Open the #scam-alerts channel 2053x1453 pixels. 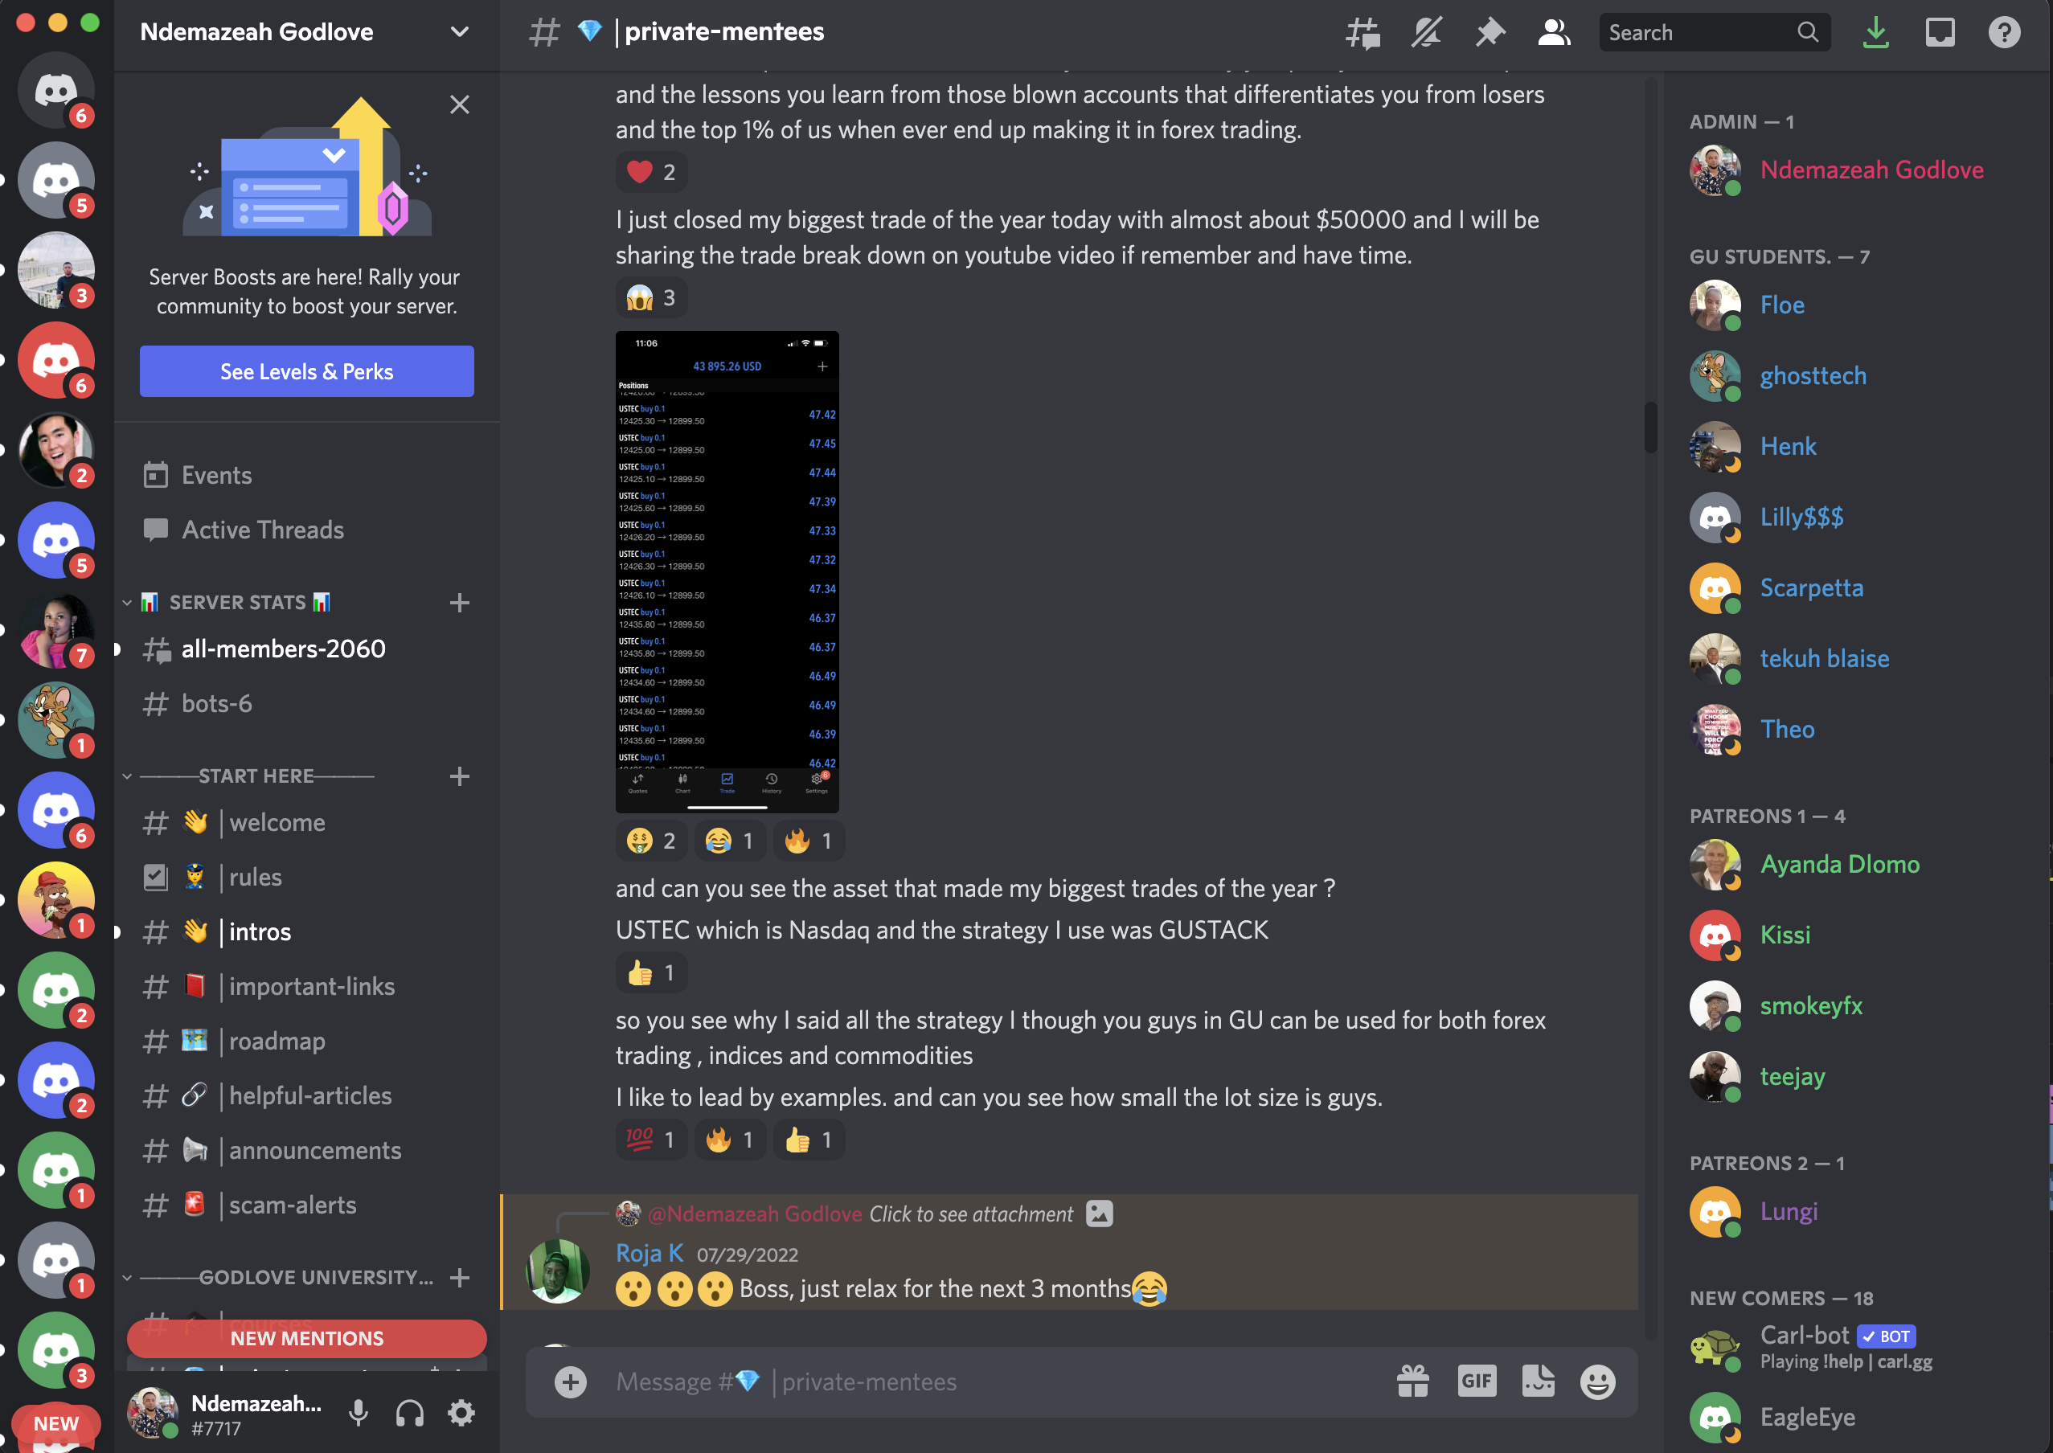point(293,1203)
